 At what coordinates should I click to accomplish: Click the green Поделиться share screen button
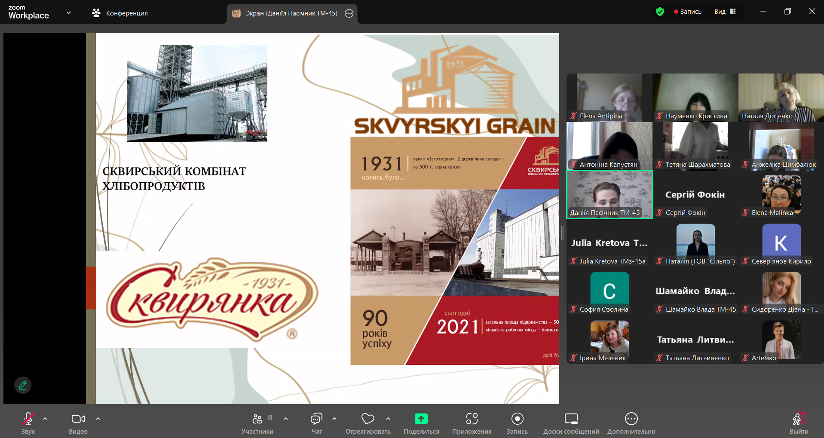[421, 423]
